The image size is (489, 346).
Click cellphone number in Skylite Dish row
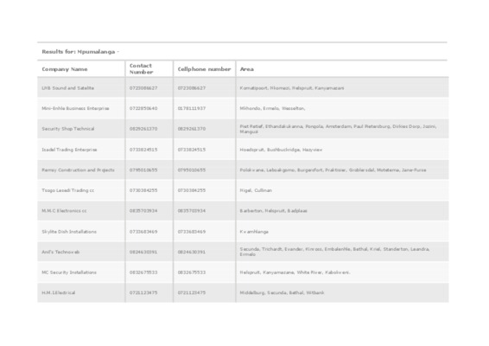pyautogui.click(x=192, y=232)
